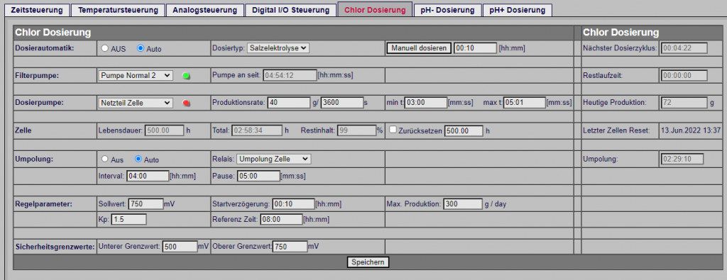Click the Zelle Lebensdauer field 500.00
The width and height of the screenshot is (727, 280).
click(x=165, y=130)
